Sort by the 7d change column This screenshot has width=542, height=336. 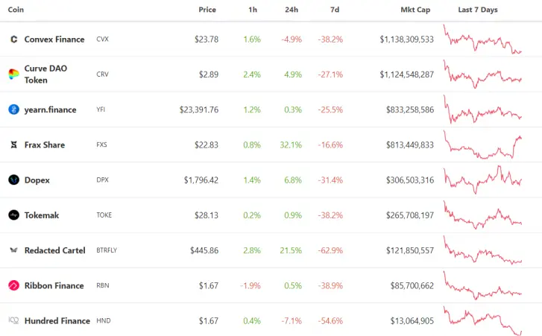coord(335,10)
